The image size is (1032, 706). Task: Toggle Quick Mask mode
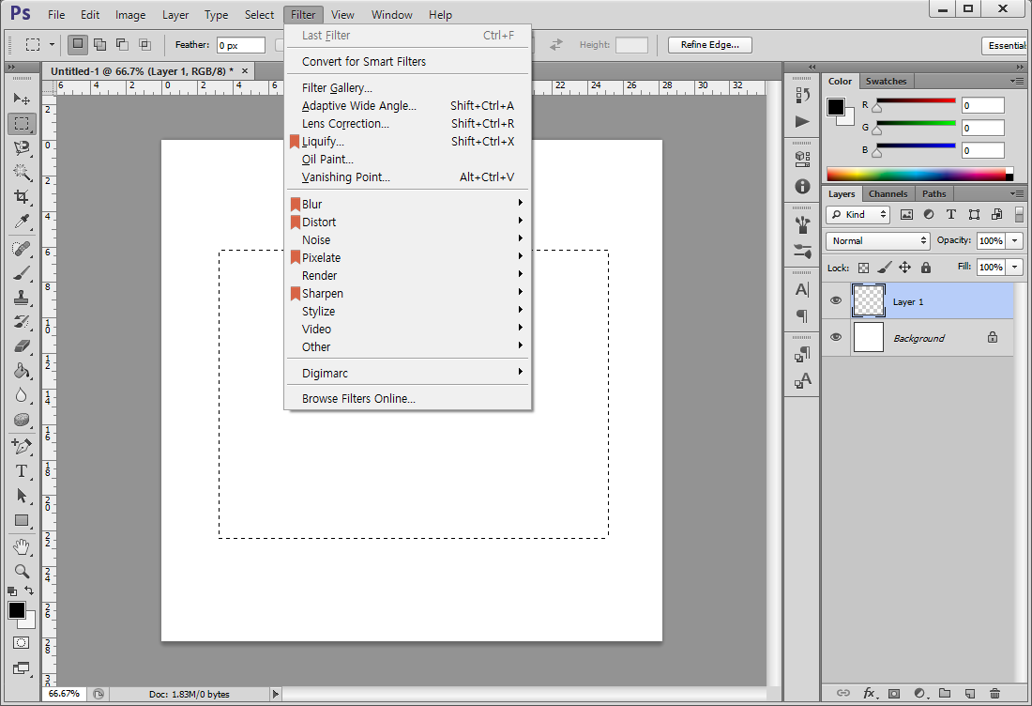pyautogui.click(x=21, y=643)
